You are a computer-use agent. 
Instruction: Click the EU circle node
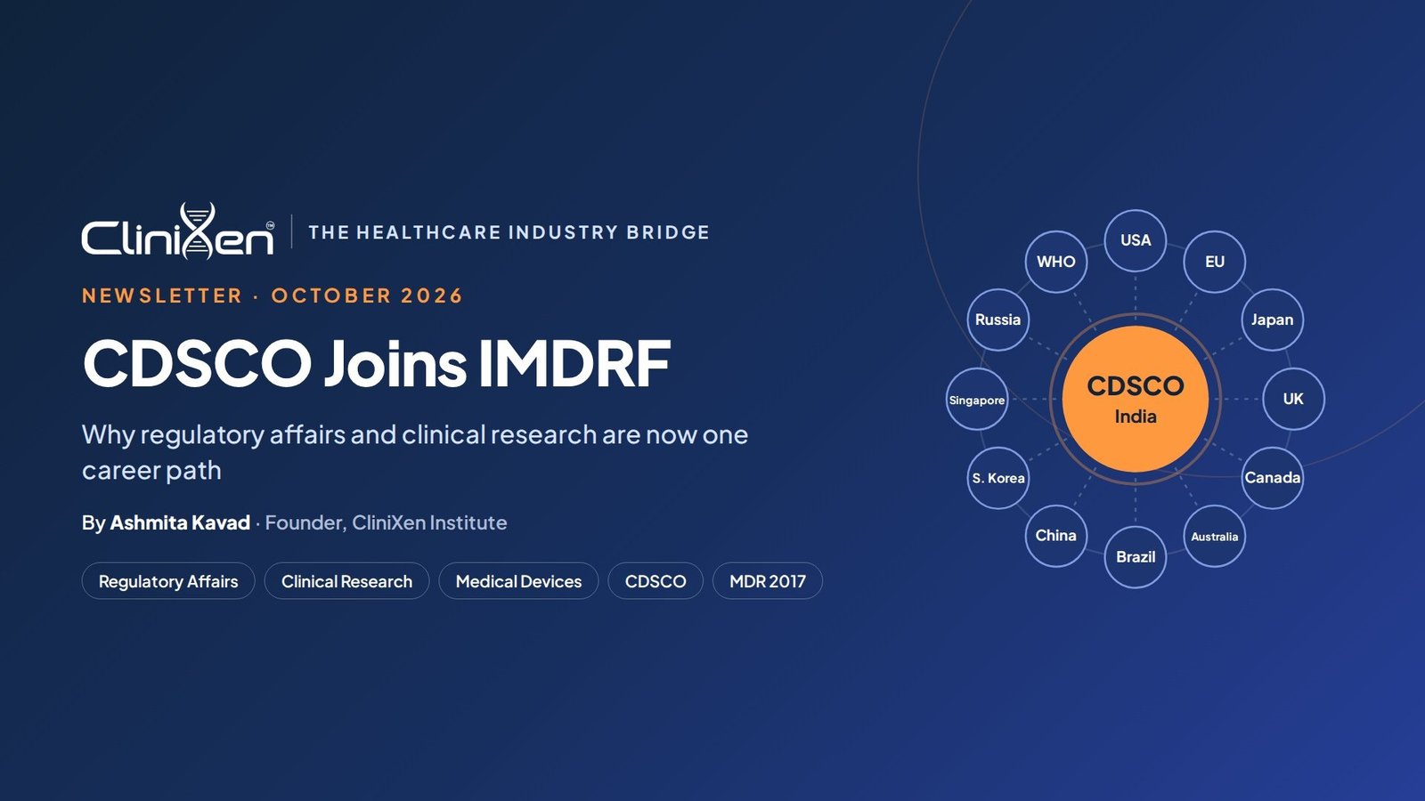pos(1215,262)
